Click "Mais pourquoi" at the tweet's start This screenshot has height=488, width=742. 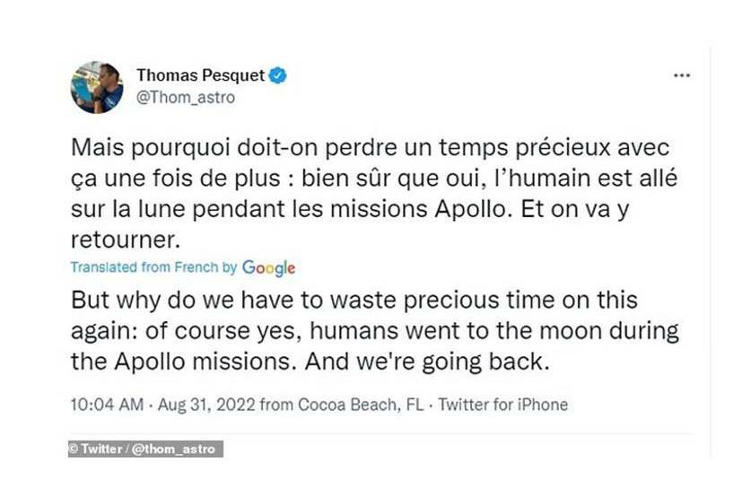[128, 148]
